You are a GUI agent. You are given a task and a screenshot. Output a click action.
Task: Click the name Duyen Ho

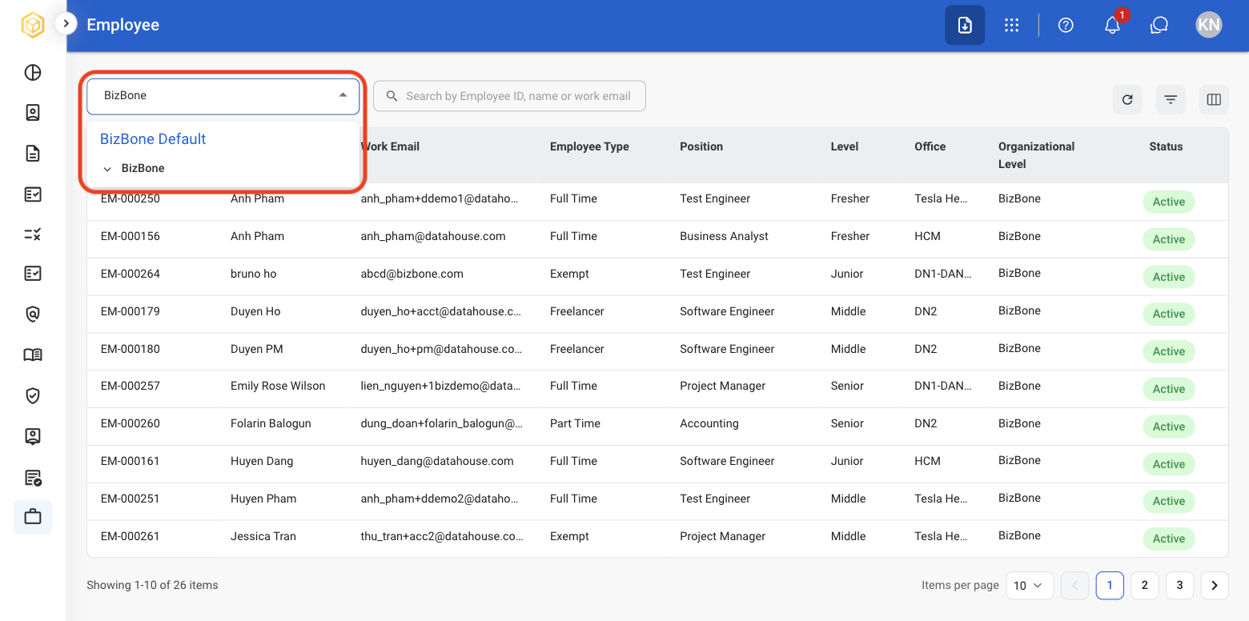click(255, 311)
